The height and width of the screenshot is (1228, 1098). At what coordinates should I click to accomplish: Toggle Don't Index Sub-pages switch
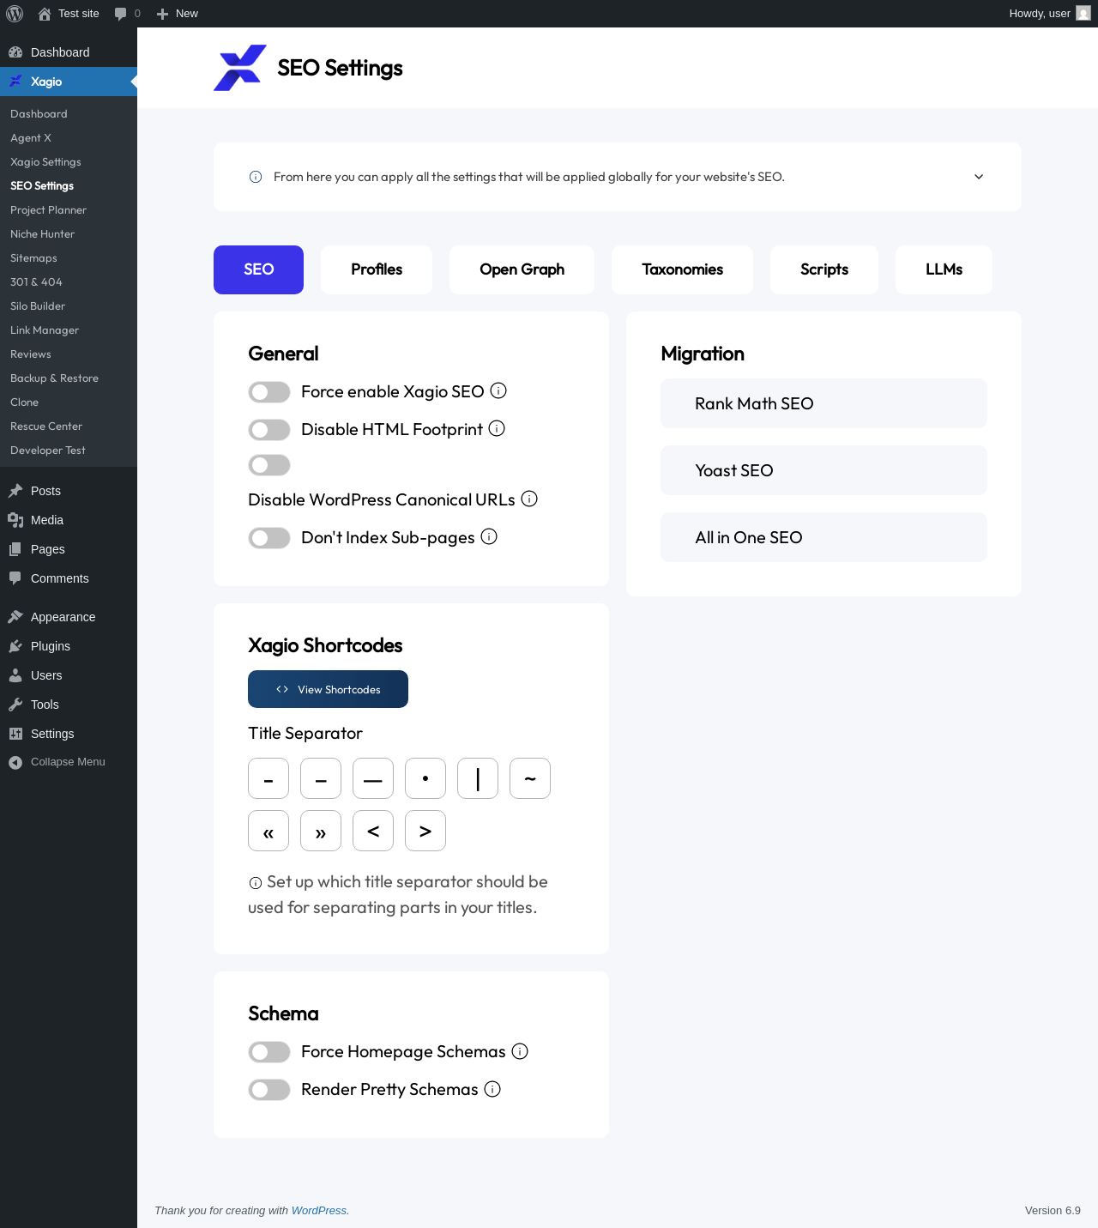tap(269, 538)
